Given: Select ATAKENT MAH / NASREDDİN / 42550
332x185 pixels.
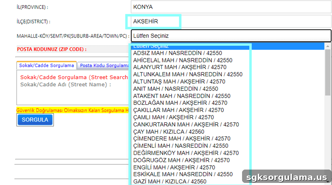Looking at the screenshot, I should click(228, 96).
